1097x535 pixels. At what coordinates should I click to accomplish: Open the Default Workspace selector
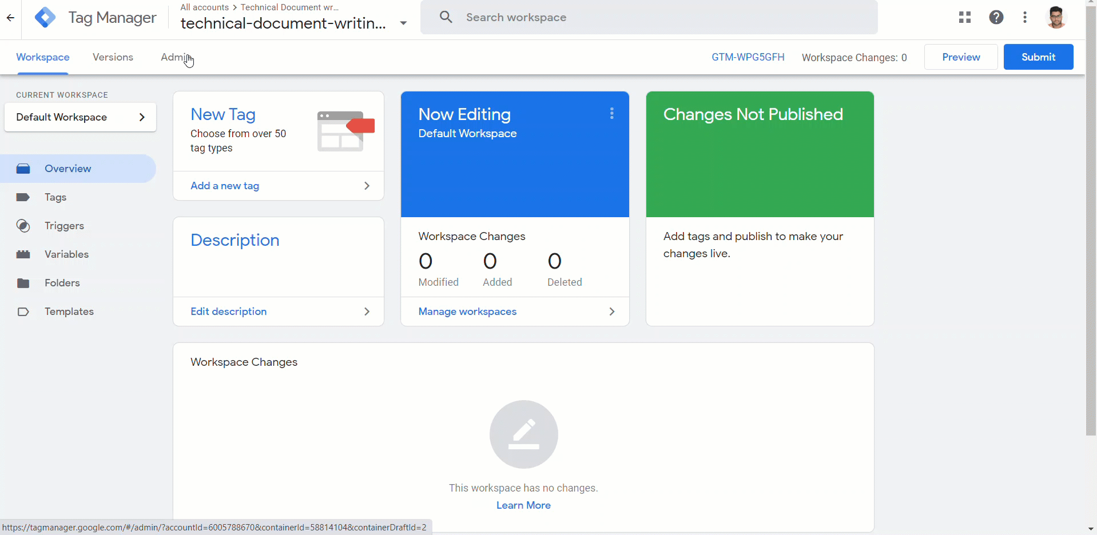tap(80, 117)
